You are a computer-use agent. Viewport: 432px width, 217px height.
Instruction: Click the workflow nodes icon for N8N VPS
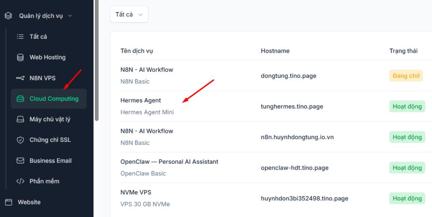pos(20,78)
